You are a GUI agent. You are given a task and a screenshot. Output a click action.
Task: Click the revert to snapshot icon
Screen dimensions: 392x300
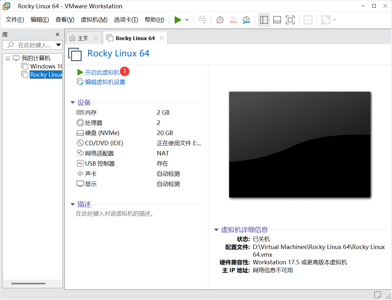[x=233, y=20]
